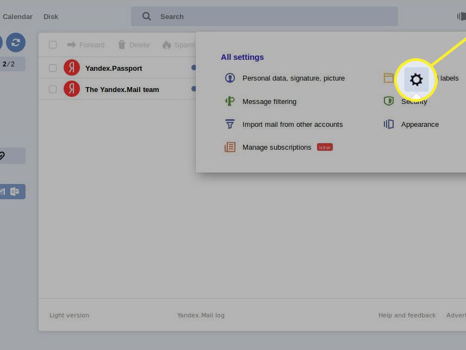The image size is (466, 350).
Task: Open the Yandex.Passport message
Action: coord(114,68)
